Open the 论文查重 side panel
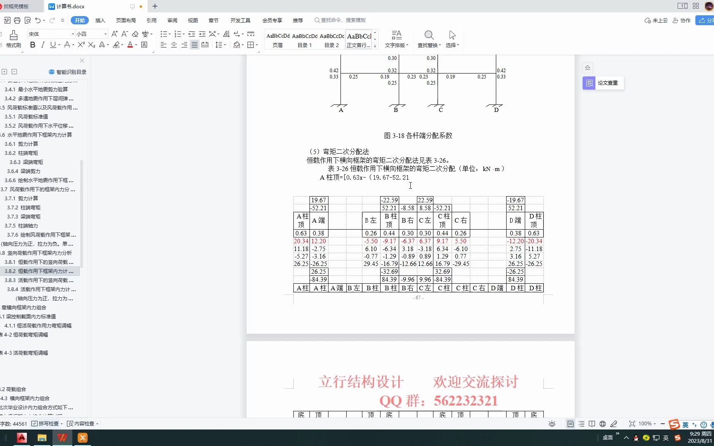The height and width of the screenshot is (446, 714). coord(603,83)
